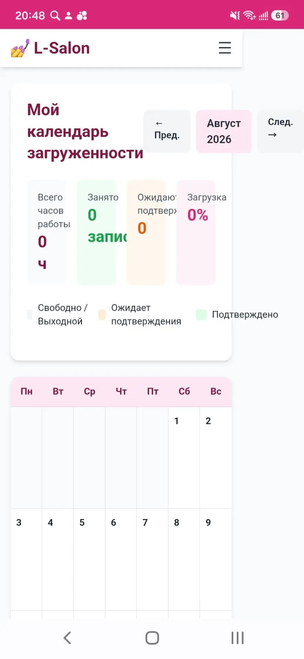This screenshot has width=304, height=659.
Task: Tap the Wi-Fi status icon
Action: click(249, 15)
